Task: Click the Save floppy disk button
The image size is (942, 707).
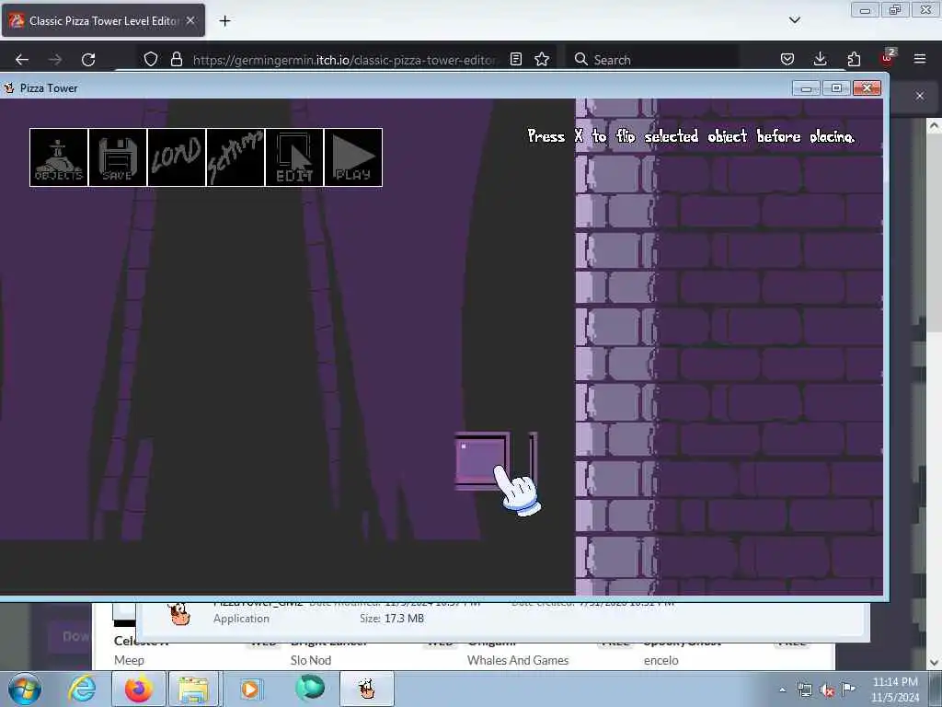Action: (x=118, y=157)
